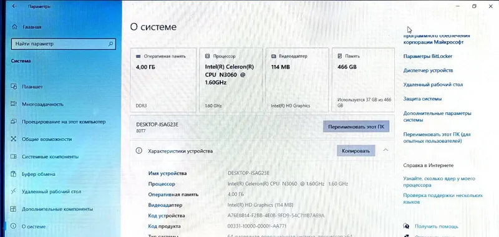
Task: Click the icon beside Видеоадаптер card title
Action: tap(273, 56)
